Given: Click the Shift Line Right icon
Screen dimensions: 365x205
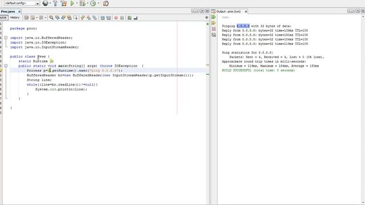Looking at the screenshot, I should click(108, 18).
